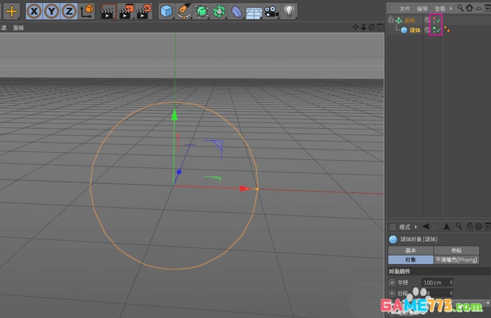The image size is (491, 318).
Task: Open the Light object icon
Action: [289, 10]
